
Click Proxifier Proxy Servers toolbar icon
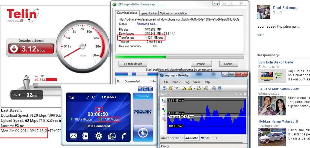coord(165,88)
